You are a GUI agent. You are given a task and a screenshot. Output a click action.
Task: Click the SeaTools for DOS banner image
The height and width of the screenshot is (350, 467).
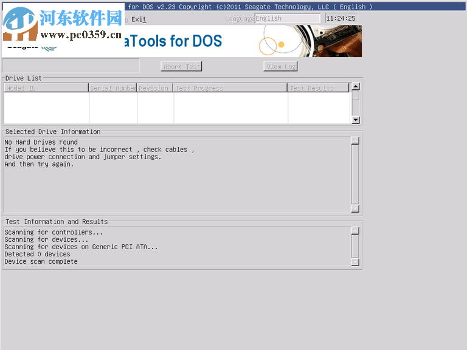click(182, 41)
